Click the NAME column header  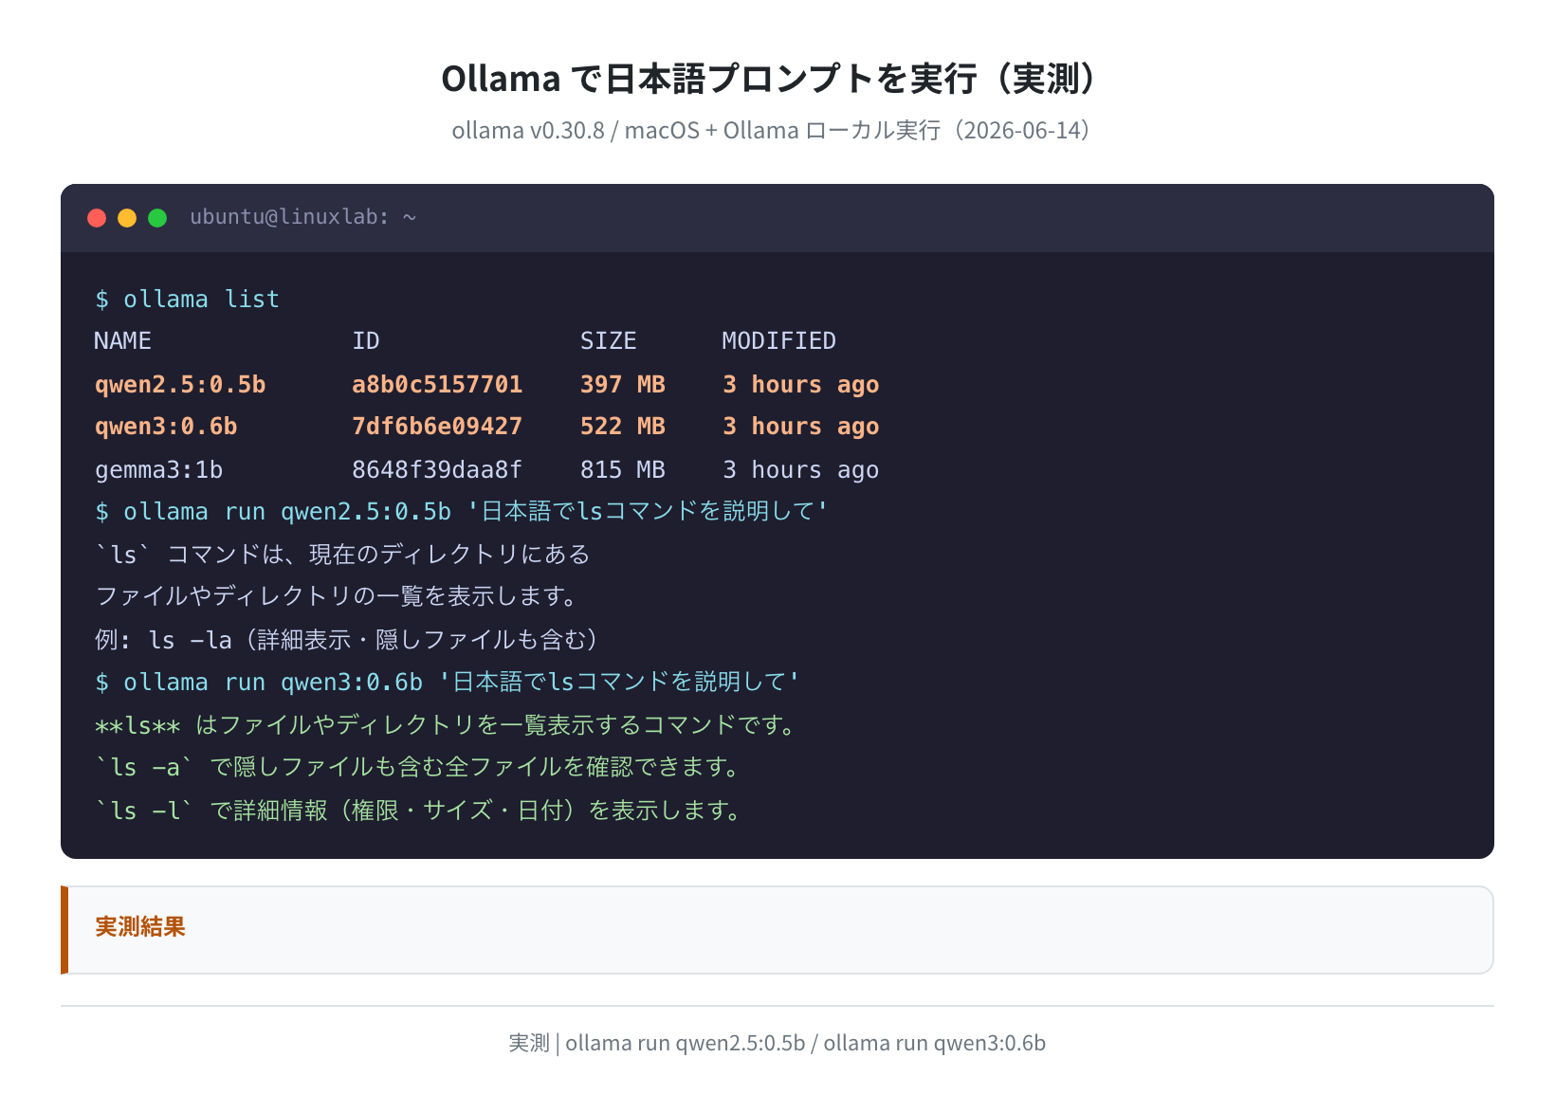(123, 341)
